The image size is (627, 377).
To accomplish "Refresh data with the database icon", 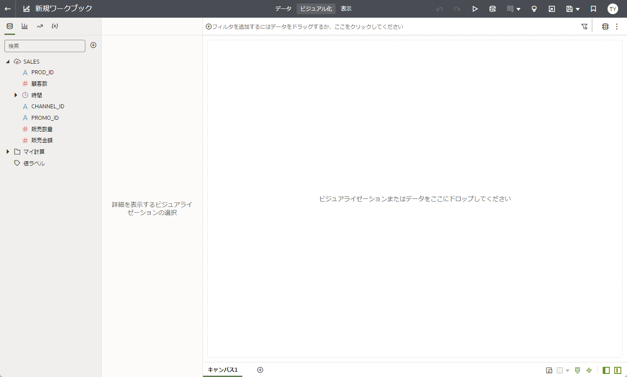I will point(493,9).
